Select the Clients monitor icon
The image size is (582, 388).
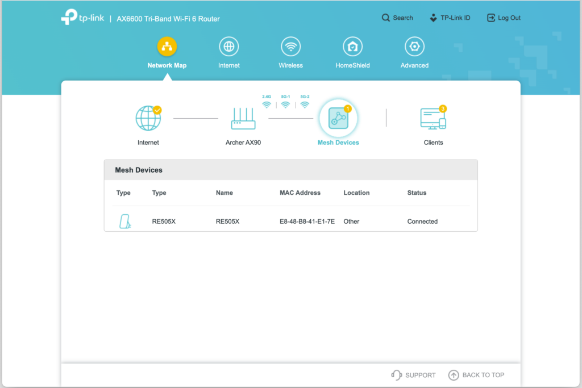coord(433,118)
